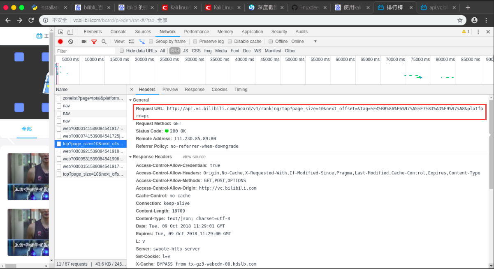The image size is (494, 269).
Task: Click the warning count indicator
Action: click(x=466, y=32)
